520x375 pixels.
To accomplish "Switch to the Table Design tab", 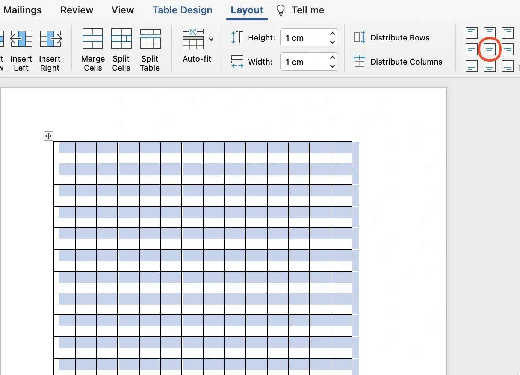I will (x=183, y=10).
